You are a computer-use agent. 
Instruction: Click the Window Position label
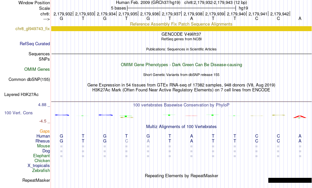[x=34, y=3]
